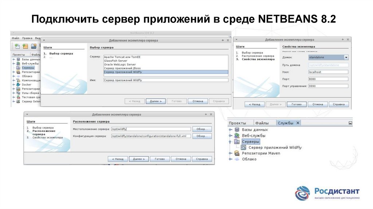373x209 pixels.
Task: Click Назад in instance properties dialog
Action: [255, 104]
